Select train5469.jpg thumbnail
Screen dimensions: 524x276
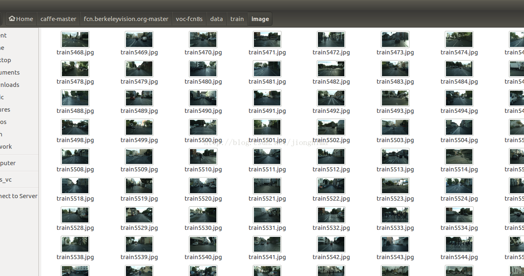coord(139,40)
